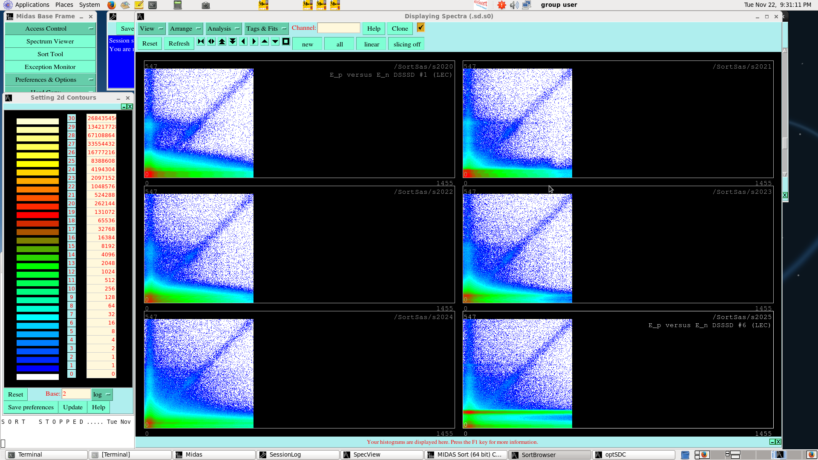Select the s2025 DSSSD #6 spectrum plot

[618, 370]
